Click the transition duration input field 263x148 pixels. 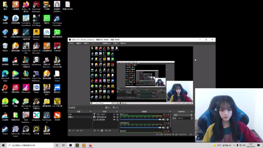184,118
